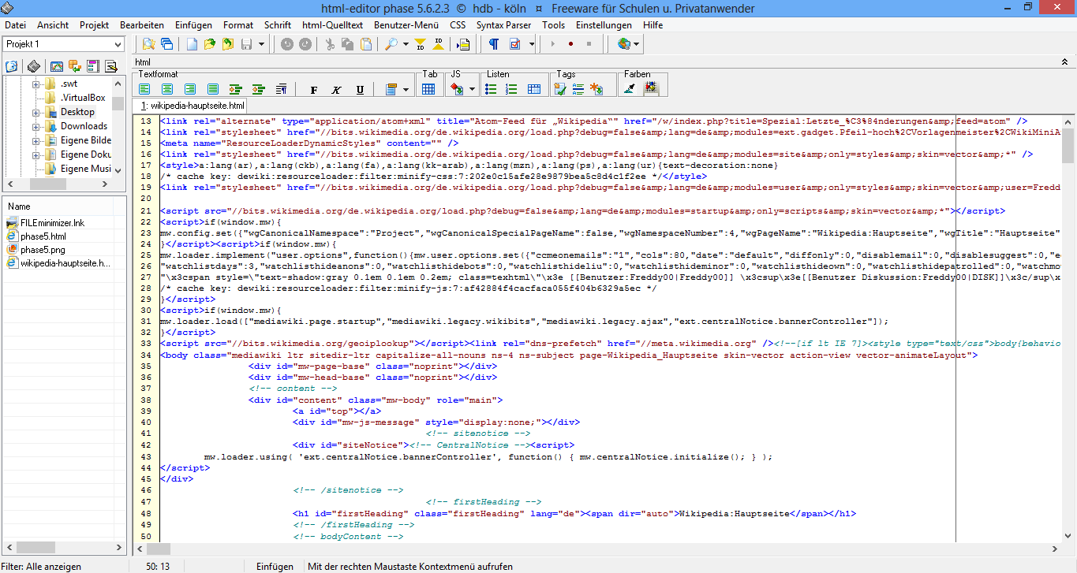Select phase5.png in the file list
The height and width of the screenshot is (573, 1077).
pyautogui.click(x=43, y=250)
